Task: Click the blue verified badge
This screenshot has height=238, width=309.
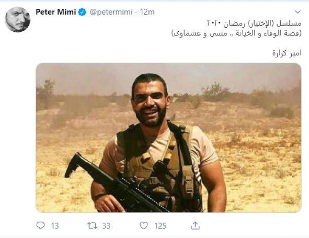Action: [82, 12]
